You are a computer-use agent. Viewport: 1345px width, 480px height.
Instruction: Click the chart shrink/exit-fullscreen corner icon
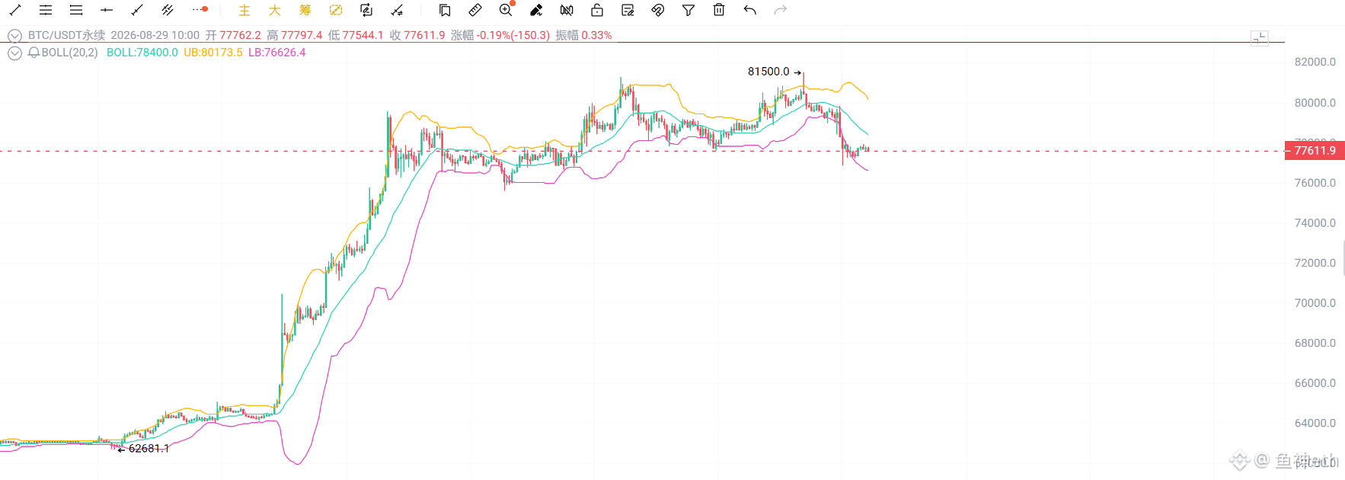point(1260,37)
